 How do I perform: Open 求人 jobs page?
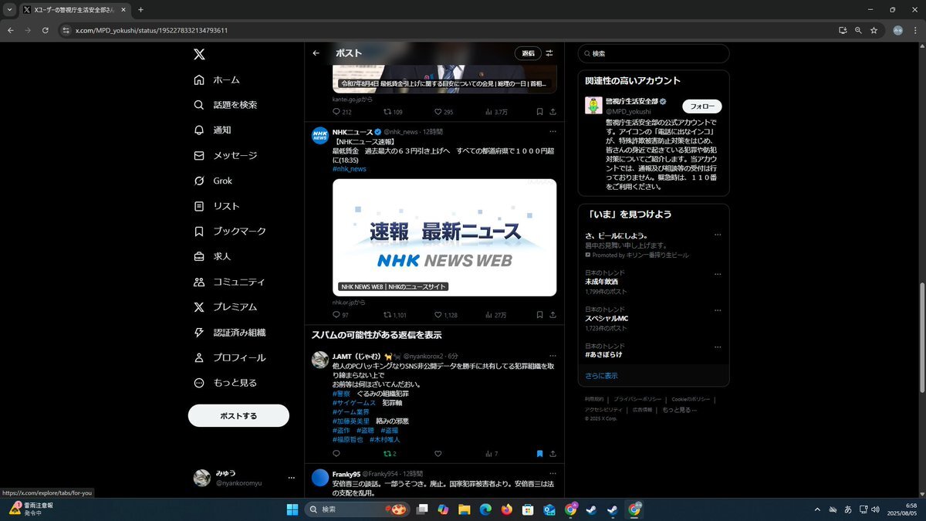(212, 256)
